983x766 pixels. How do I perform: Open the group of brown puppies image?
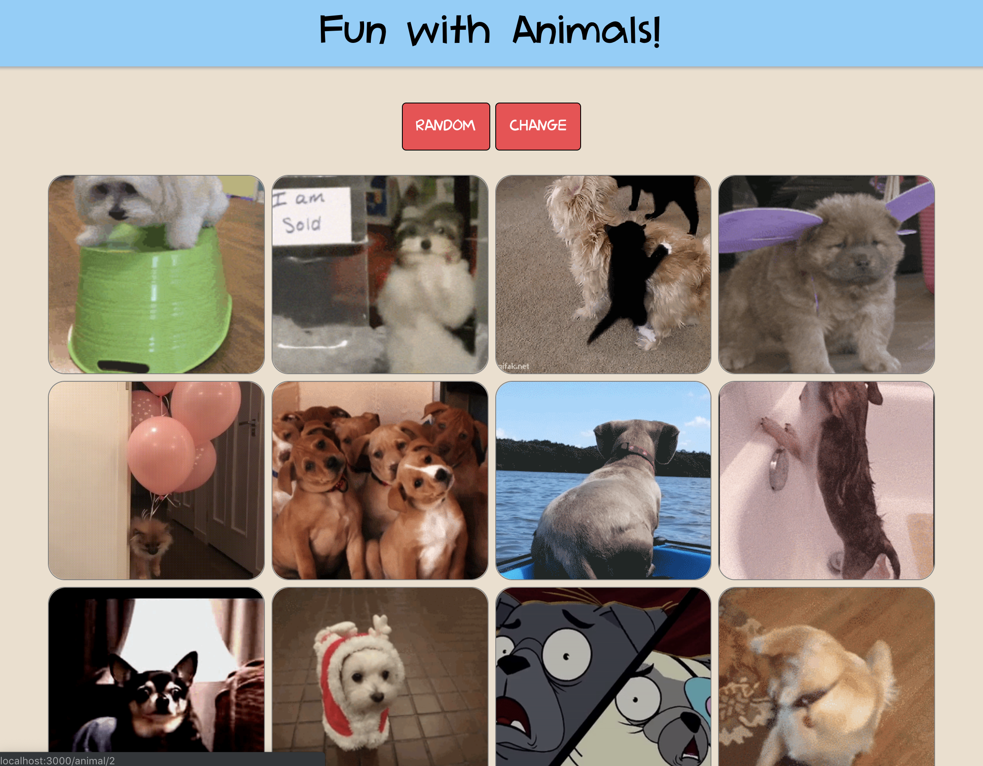380,480
